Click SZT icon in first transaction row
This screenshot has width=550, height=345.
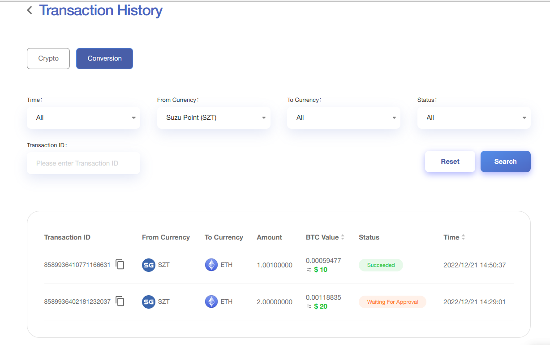[x=148, y=265]
